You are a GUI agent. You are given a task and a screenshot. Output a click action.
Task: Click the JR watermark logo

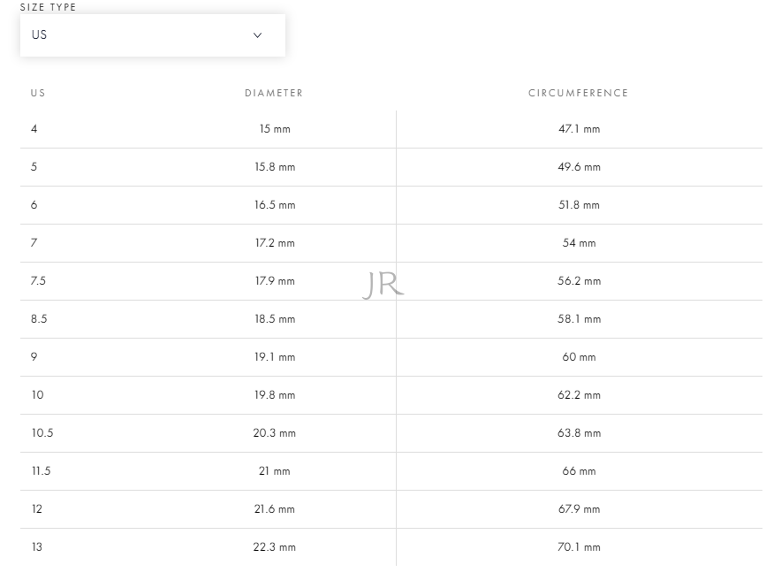pyautogui.click(x=383, y=285)
